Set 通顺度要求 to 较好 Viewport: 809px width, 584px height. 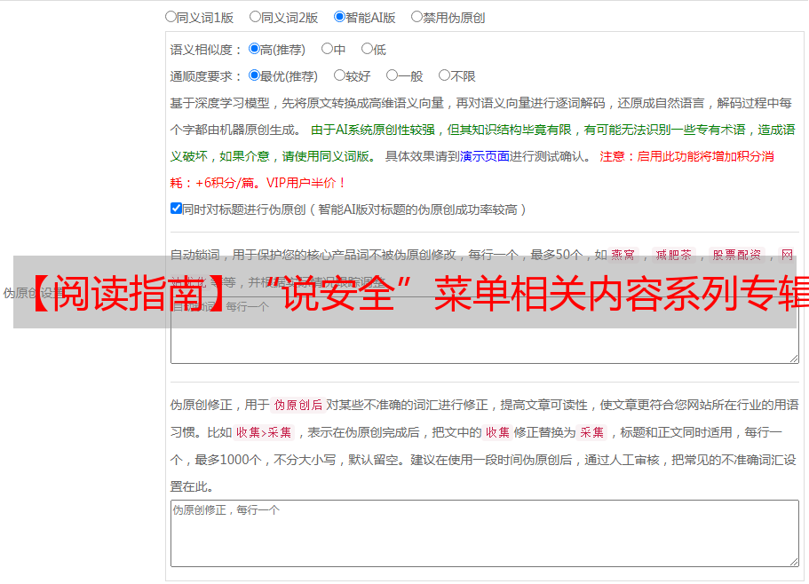pos(339,75)
